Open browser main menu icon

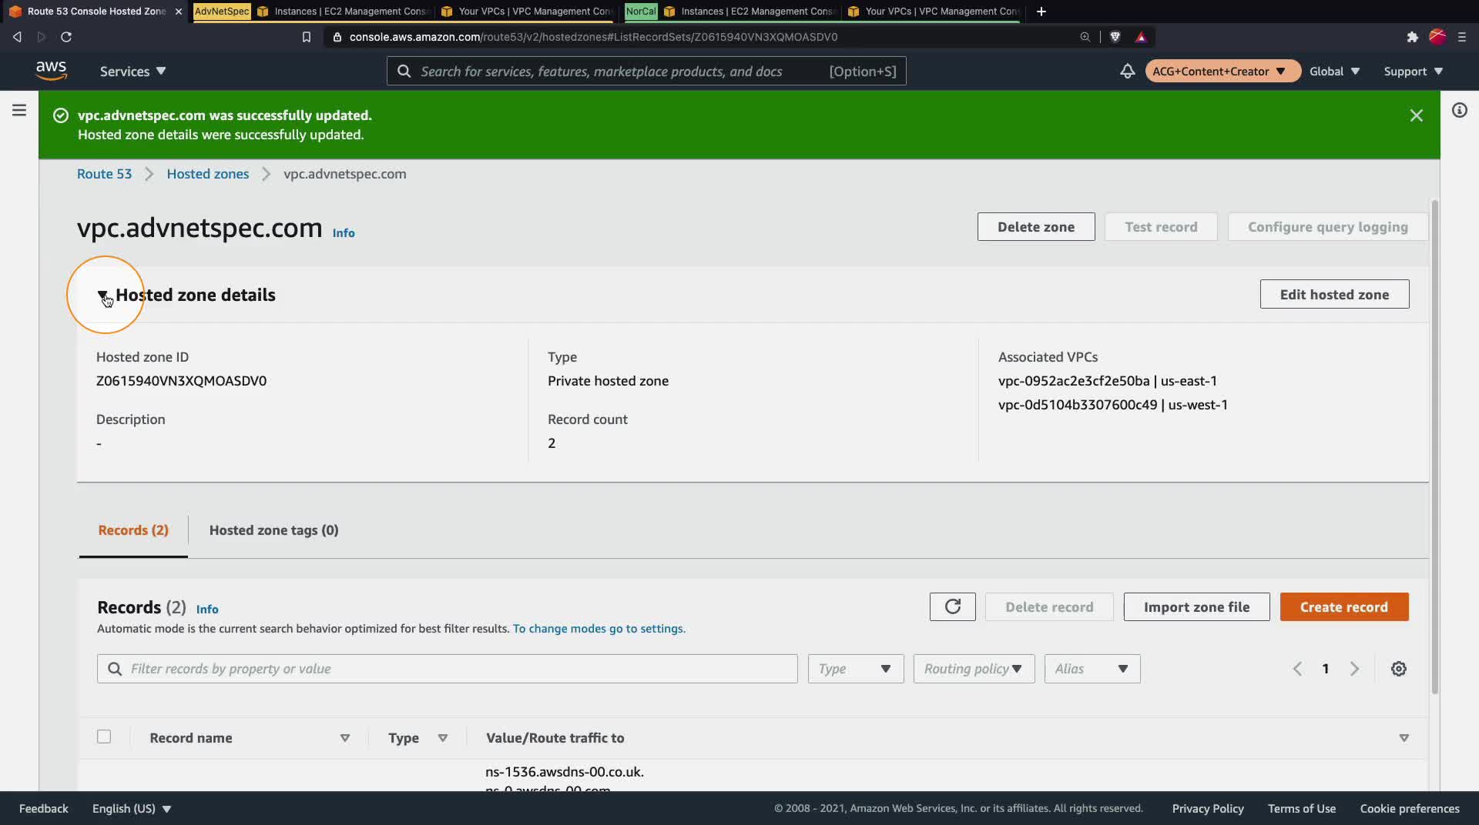click(1462, 37)
